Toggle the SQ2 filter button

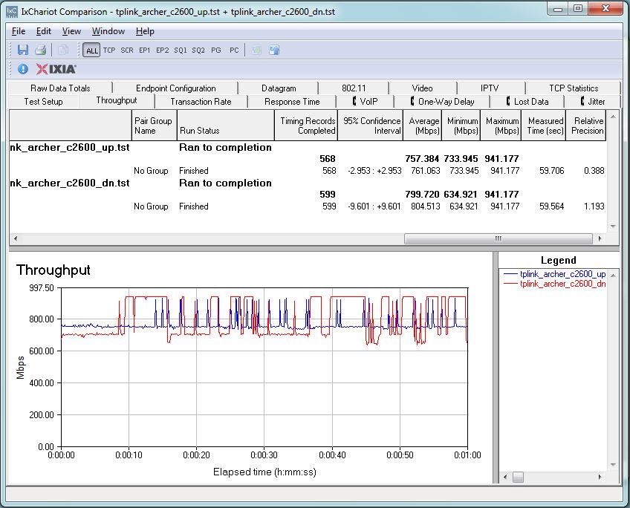click(x=198, y=51)
